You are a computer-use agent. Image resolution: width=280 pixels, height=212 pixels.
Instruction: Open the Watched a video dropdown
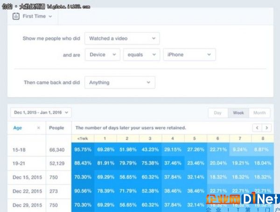tap(122, 38)
